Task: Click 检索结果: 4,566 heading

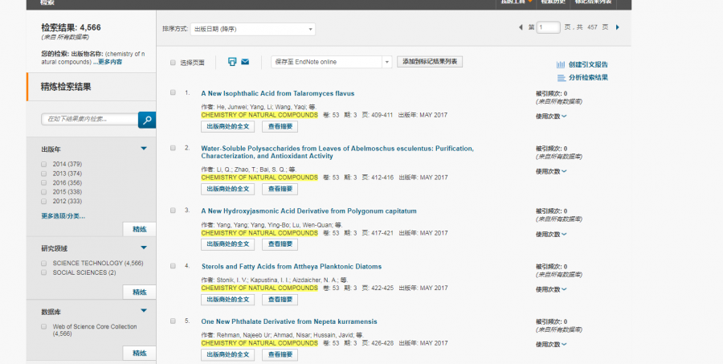Action: (x=71, y=27)
